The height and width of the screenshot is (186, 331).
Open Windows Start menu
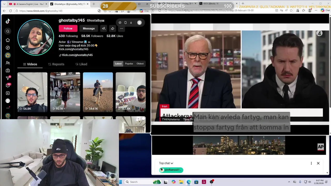[121, 182]
